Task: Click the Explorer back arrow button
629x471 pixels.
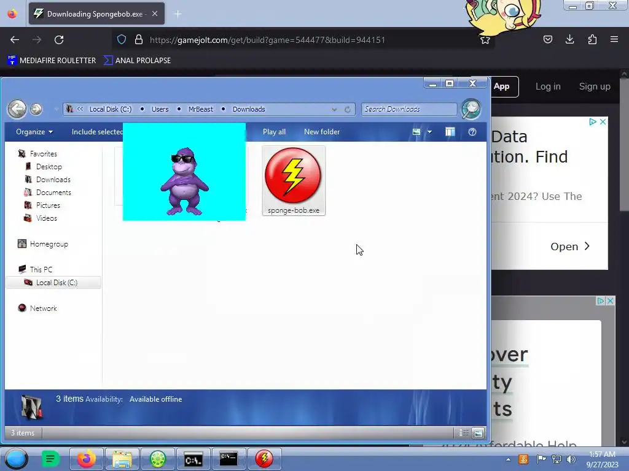Action: pos(17,109)
